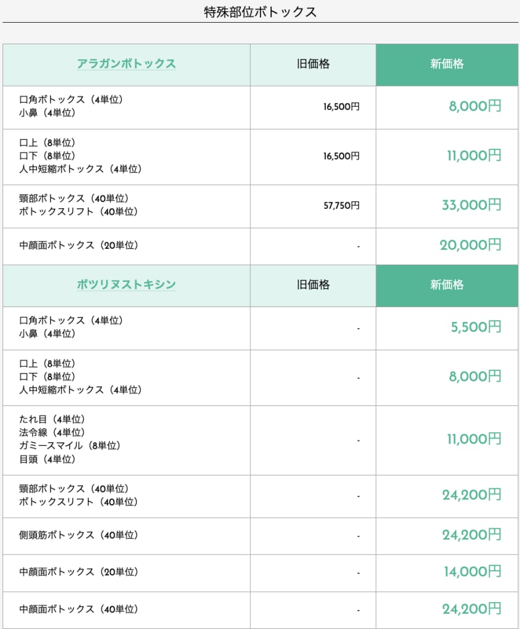Screen dimensions: 520x629
Task: Click the 14,000円 price
Action: coord(473,572)
